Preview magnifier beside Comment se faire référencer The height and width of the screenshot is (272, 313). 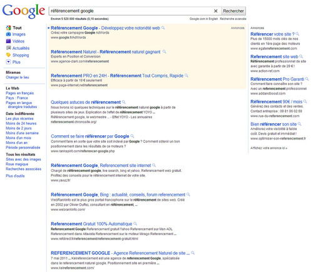pos(132,136)
